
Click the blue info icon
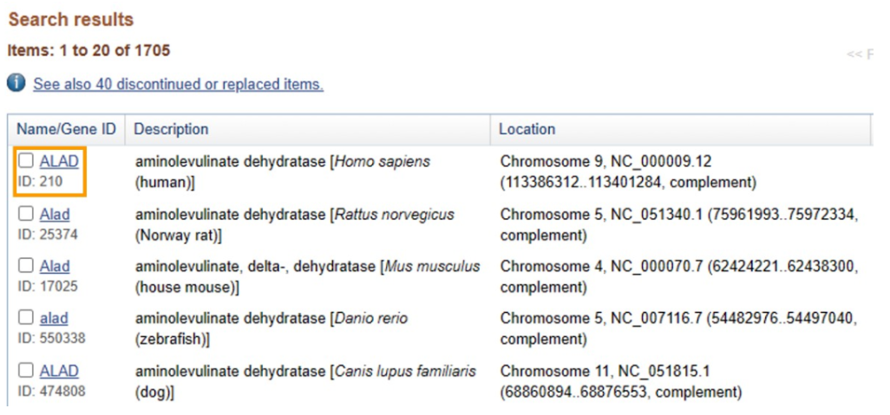pyautogui.click(x=16, y=83)
